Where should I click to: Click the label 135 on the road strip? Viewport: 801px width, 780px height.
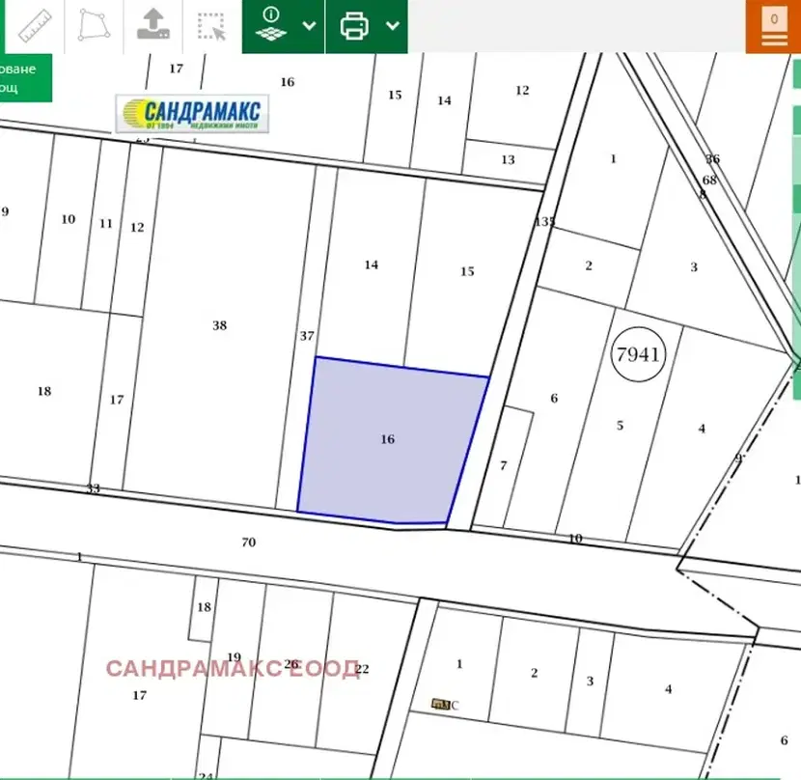pyautogui.click(x=544, y=221)
